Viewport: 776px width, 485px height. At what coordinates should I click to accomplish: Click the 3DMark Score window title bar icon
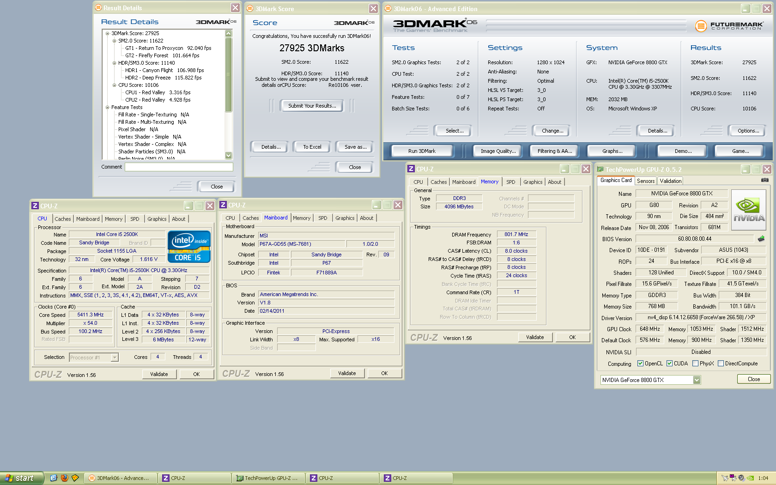pyautogui.click(x=250, y=8)
